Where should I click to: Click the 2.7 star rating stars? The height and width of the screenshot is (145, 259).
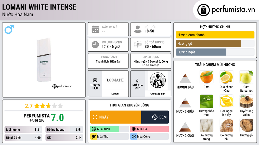pos(49,106)
